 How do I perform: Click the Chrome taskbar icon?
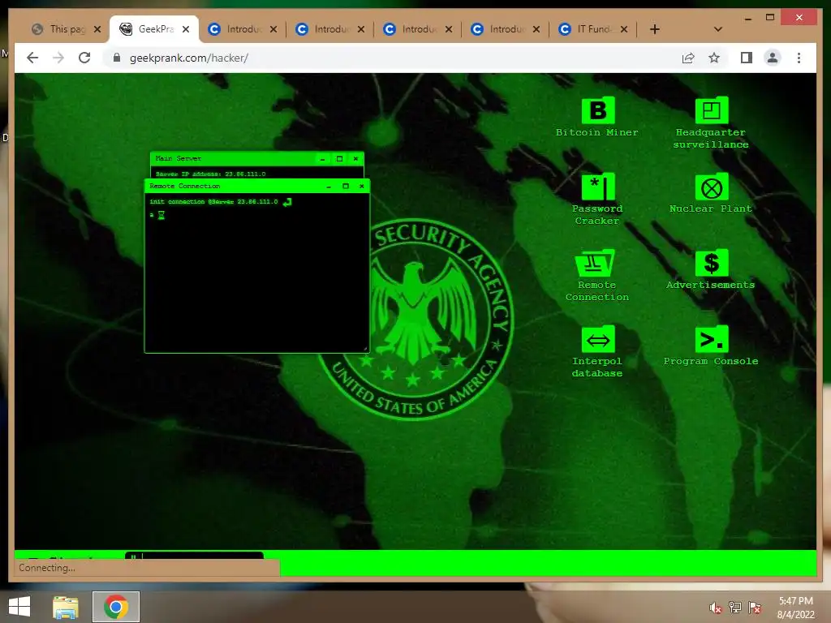pyautogui.click(x=116, y=607)
